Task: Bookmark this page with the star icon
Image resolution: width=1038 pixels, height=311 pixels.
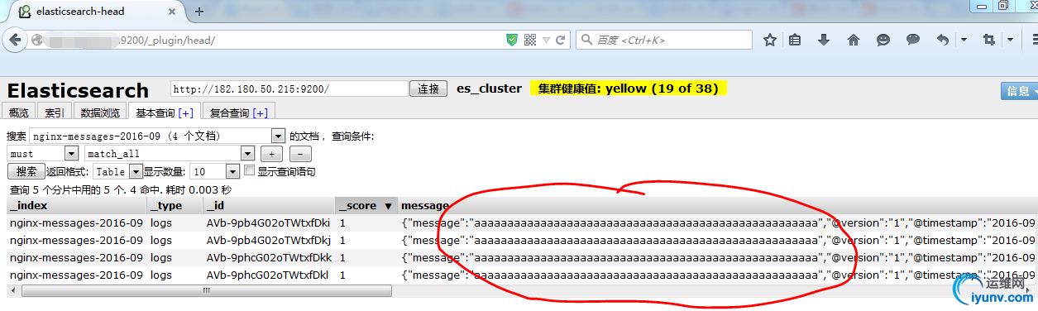Action: [769, 40]
